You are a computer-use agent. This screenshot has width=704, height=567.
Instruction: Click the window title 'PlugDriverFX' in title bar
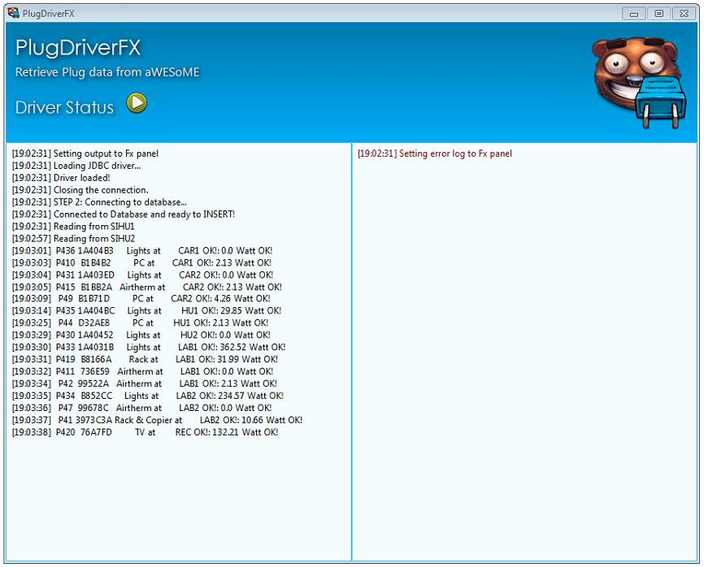tap(49, 14)
